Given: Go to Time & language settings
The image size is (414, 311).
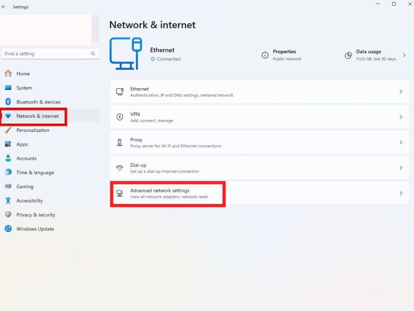Looking at the screenshot, I should 35,173.
